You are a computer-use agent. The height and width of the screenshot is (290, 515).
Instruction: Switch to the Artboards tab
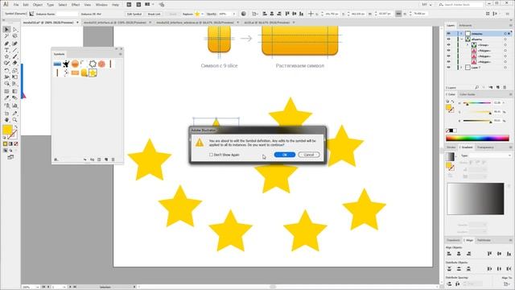pyautogui.click(x=465, y=25)
